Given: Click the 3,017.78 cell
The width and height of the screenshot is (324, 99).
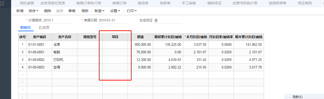Looking at the screenshot, I should point(249,67).
